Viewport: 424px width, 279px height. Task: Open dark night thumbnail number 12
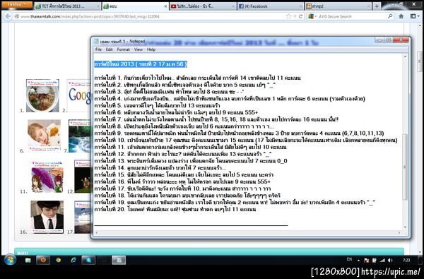(83, 177)
